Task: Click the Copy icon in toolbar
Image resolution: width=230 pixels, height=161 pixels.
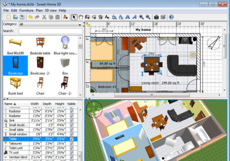Action: [51, 17]
